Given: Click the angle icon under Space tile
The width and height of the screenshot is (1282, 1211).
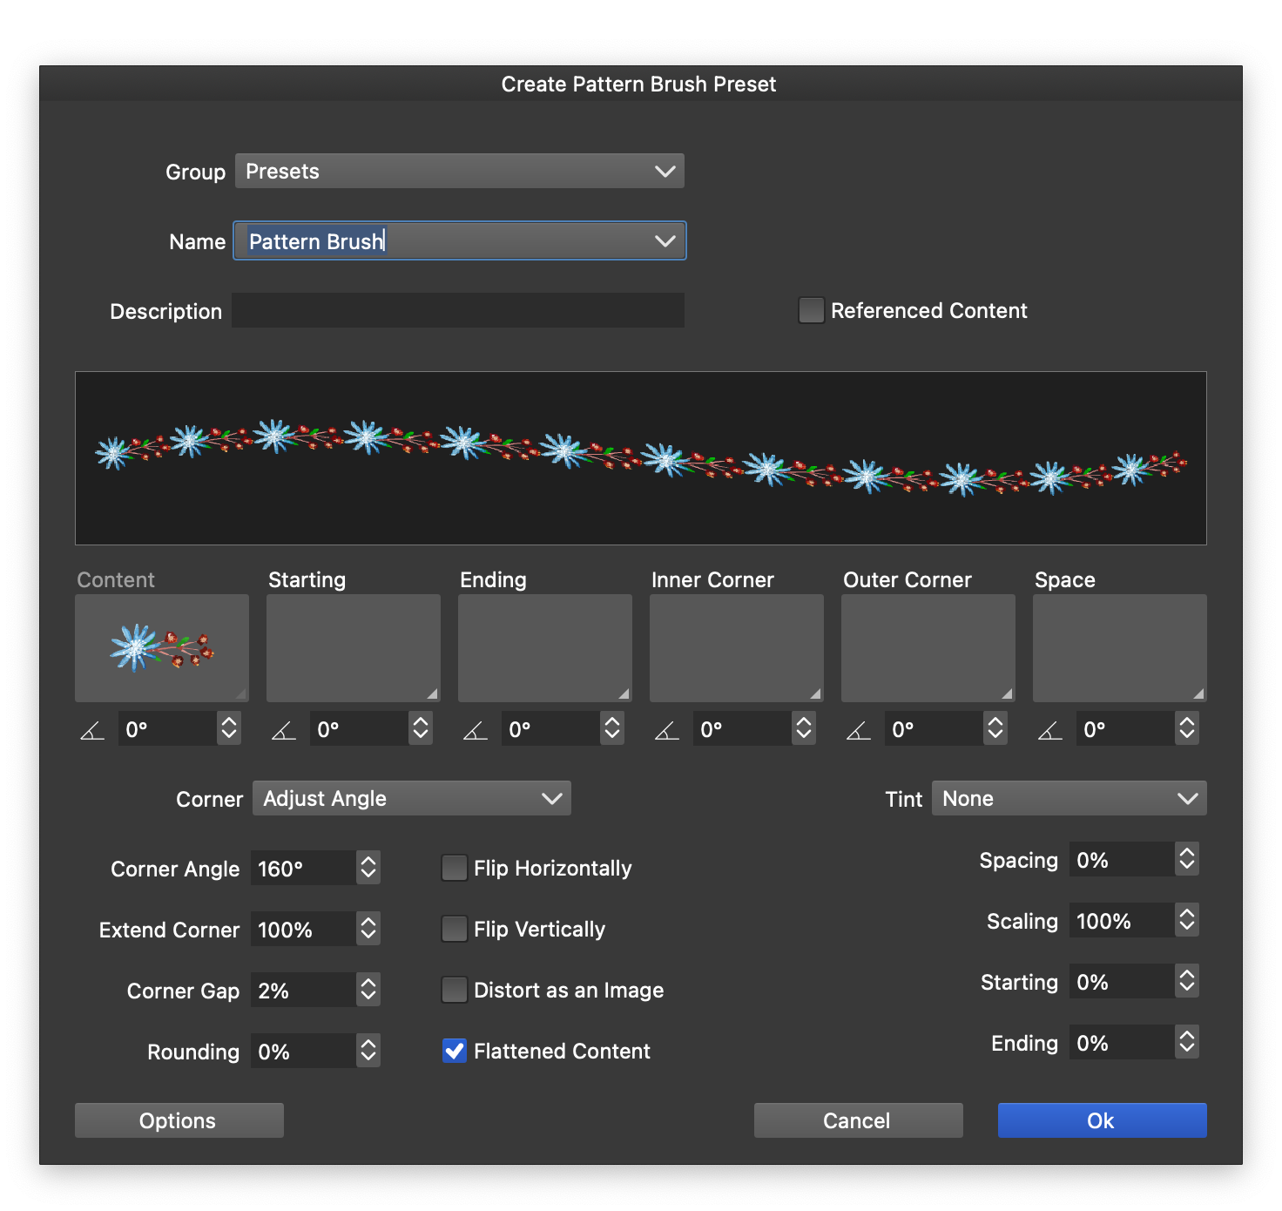Looking at the screenshot, I should pos(1050,730).
